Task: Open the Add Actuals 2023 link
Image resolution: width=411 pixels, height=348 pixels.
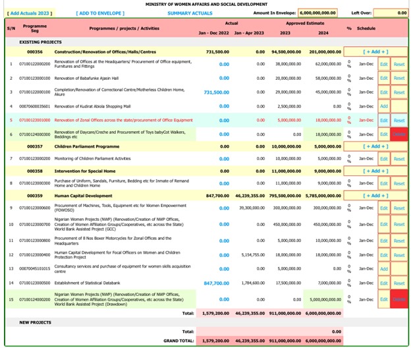Action: pos(30,13)
